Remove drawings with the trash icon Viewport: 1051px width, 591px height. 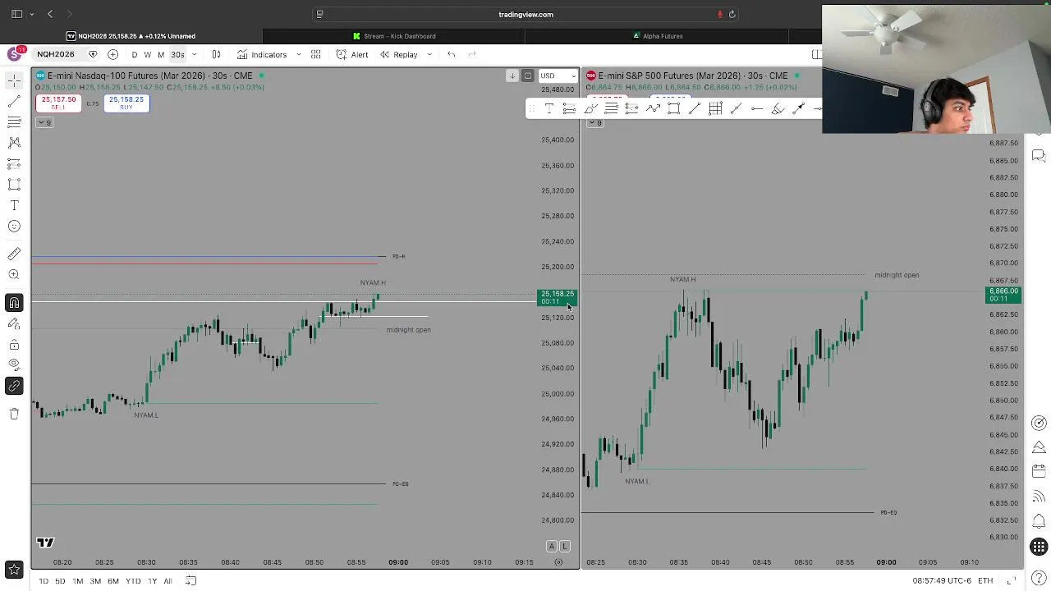click(x=14, y=414)
